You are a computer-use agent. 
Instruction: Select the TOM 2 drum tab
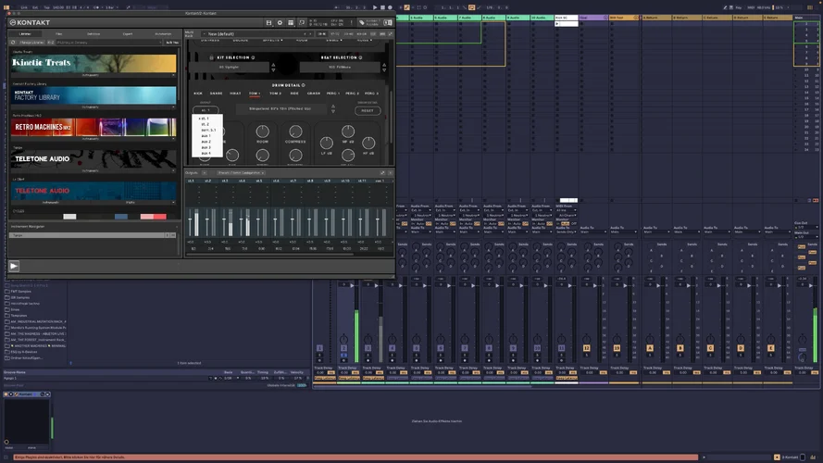(x=275, y=94)
